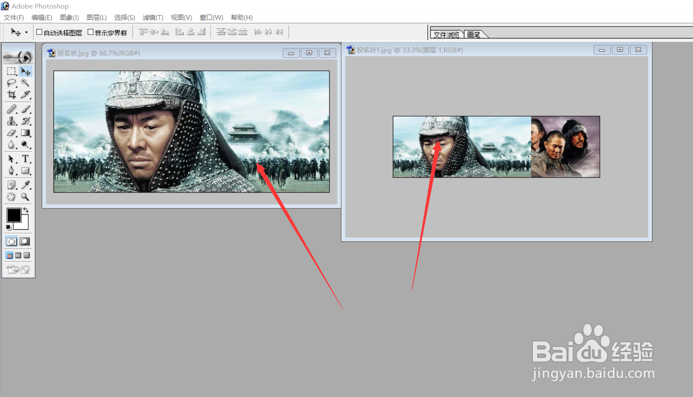This screenshot has width=693, height=397.
Task: Select the Zoom tool
Action: pyautogui.click(x=26, y=197)
